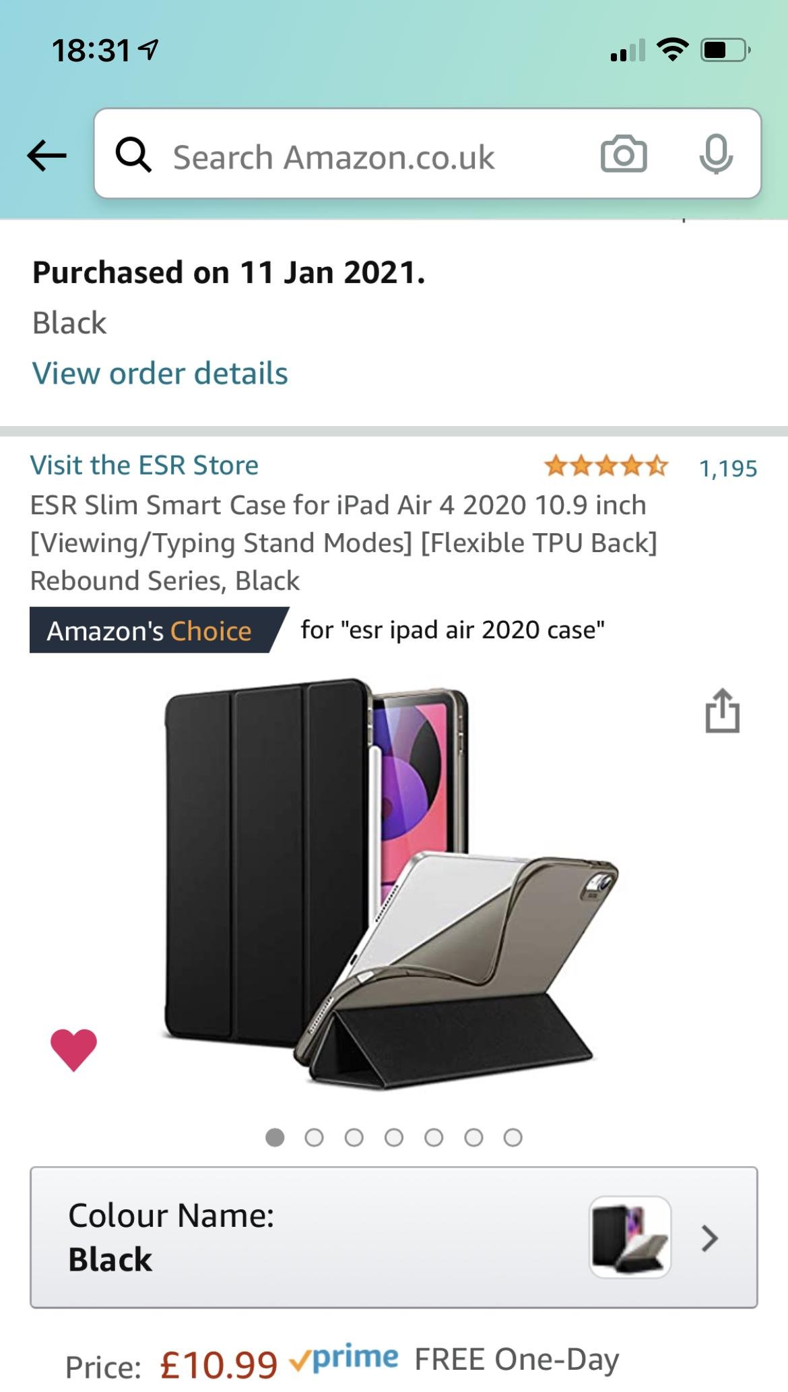788x1392 pixels.
Task: Tap the prime logo badge
Action: pyautogui.click(x=344, y=1358)
